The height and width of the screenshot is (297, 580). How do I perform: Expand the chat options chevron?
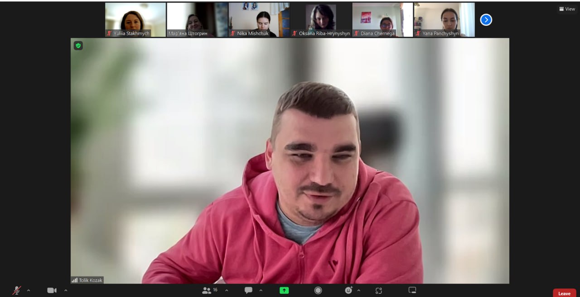coord(261,291)
